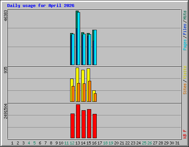189x147 pixels.
Task: Click the red "KB F" legend label
Action: [x=185, y=134]
